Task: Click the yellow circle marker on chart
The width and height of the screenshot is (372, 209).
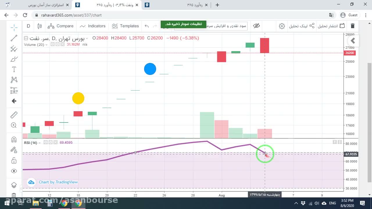Action: pos(78,98)
